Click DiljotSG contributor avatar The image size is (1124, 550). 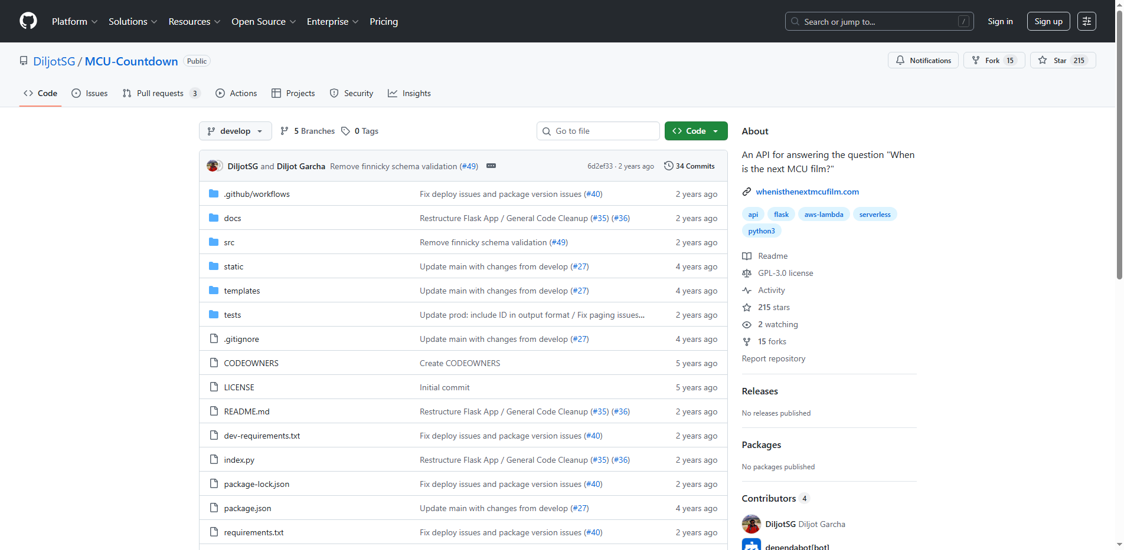click(x=751, y=524)
